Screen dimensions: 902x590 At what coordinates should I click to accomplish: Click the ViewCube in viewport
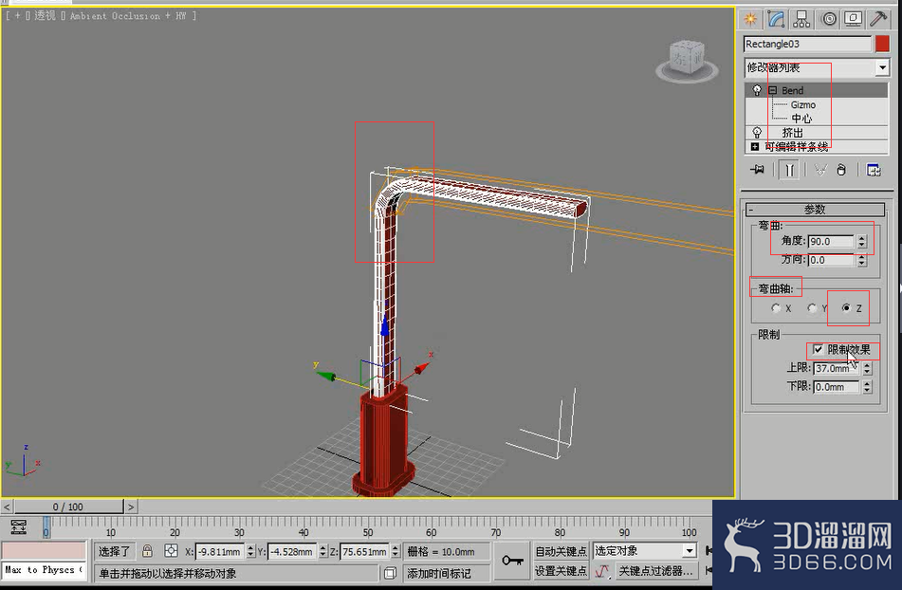[x=688, y=59]
